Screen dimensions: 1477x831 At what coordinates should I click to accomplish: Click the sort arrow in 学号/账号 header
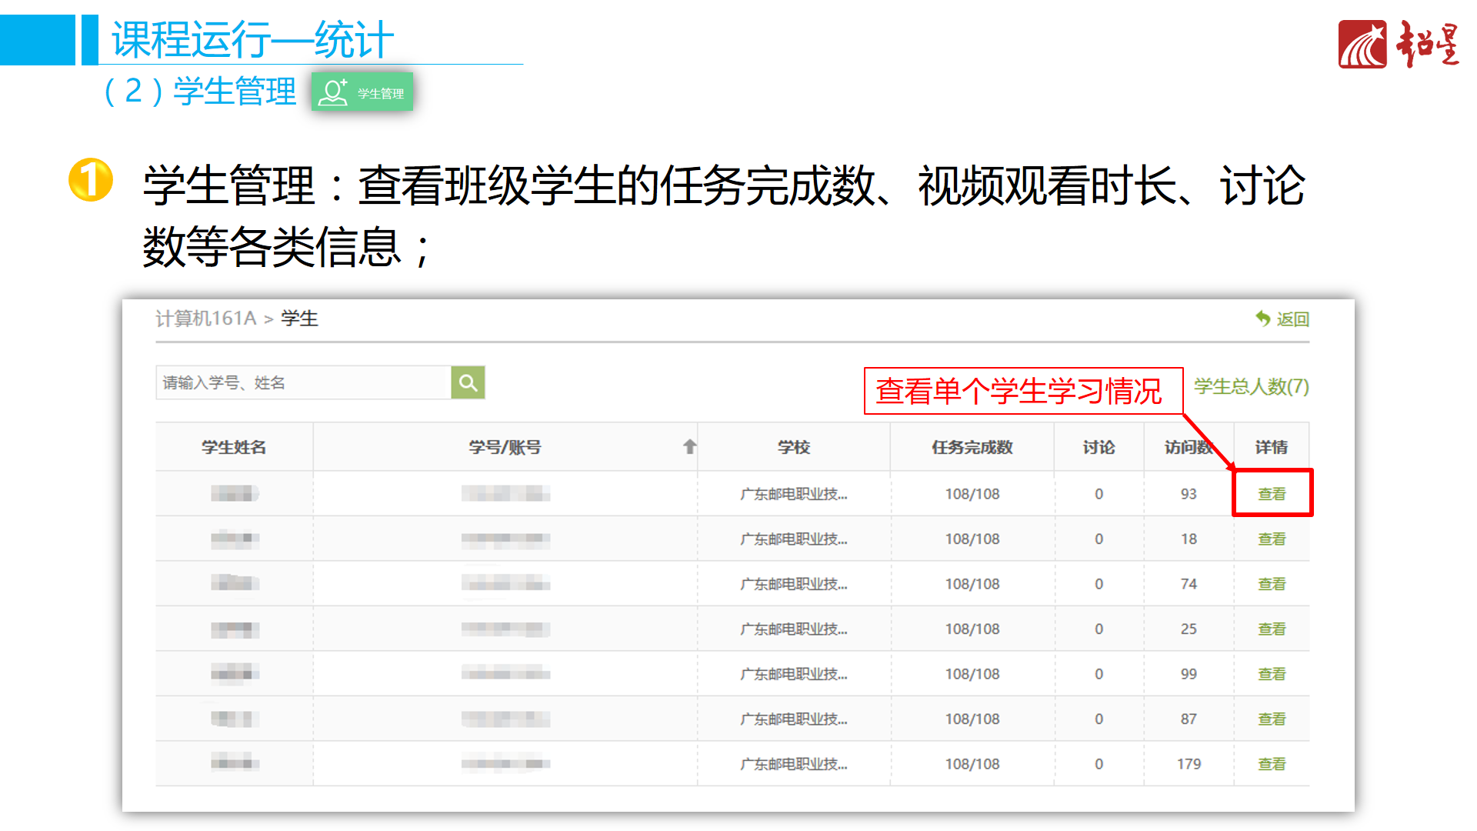click(x=689, y=446)
